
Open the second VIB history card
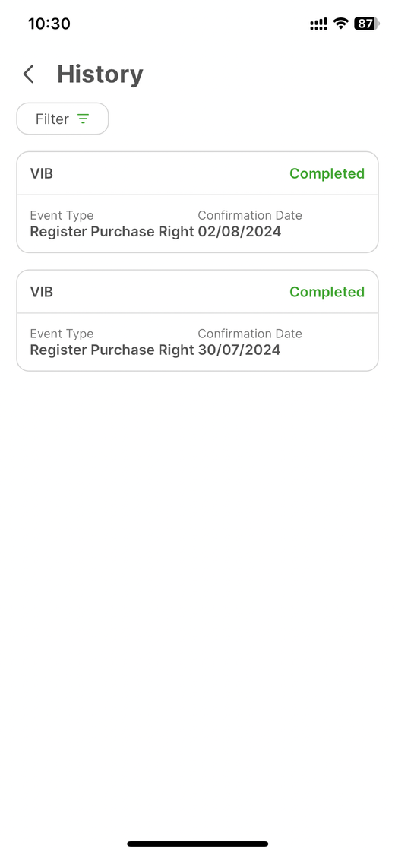[x=197, y=321]
